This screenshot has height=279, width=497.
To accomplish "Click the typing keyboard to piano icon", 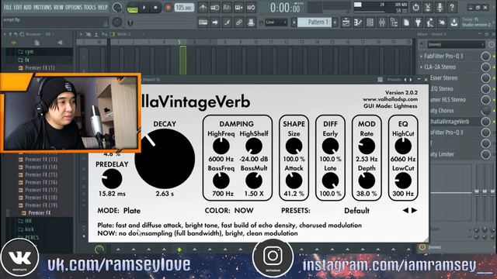I will (x=203, y=22).
